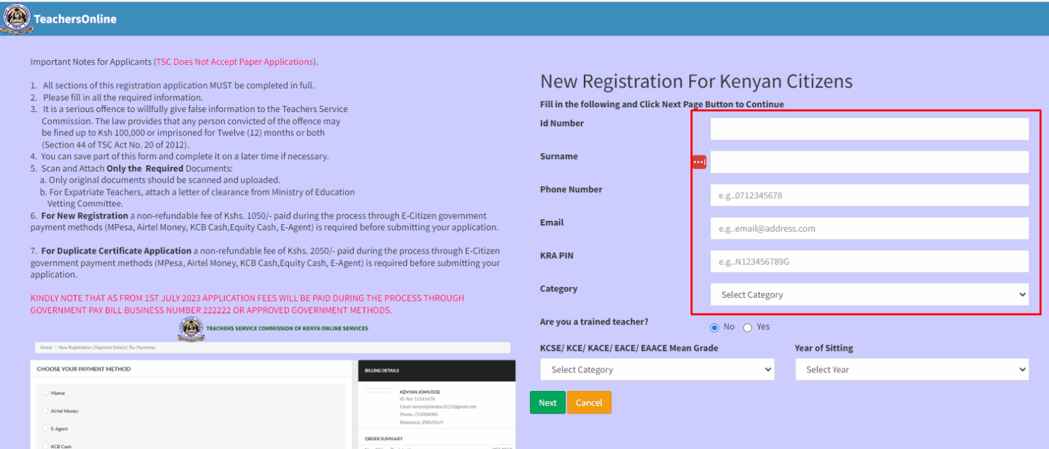Click the Id Number input field

869,128
